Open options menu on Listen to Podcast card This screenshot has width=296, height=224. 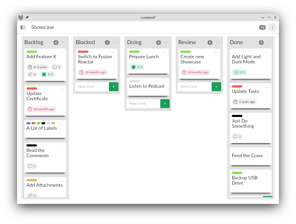164,82
